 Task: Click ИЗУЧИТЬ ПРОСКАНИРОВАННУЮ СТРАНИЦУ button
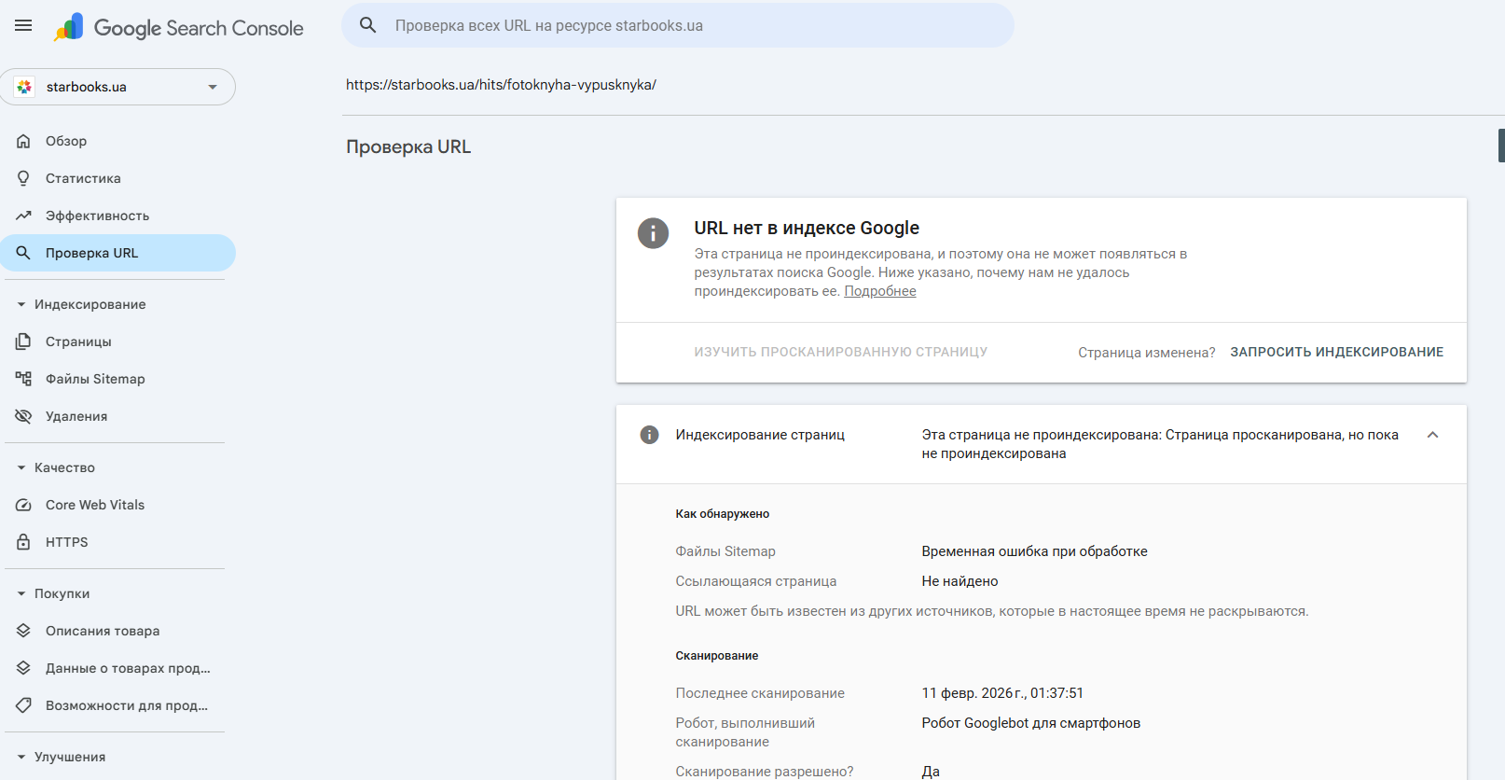[840, 352]
